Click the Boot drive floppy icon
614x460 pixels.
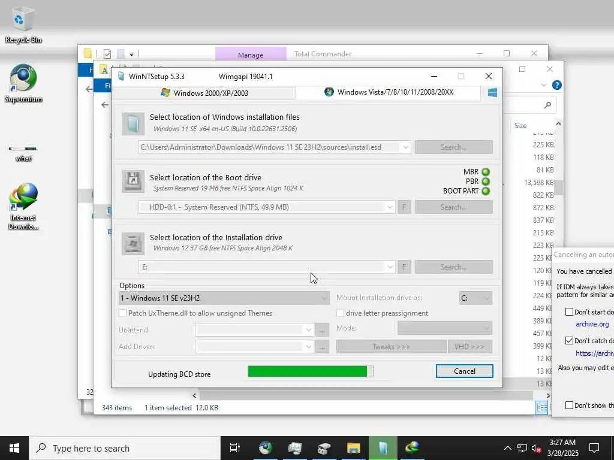click(x=133, y=181)
